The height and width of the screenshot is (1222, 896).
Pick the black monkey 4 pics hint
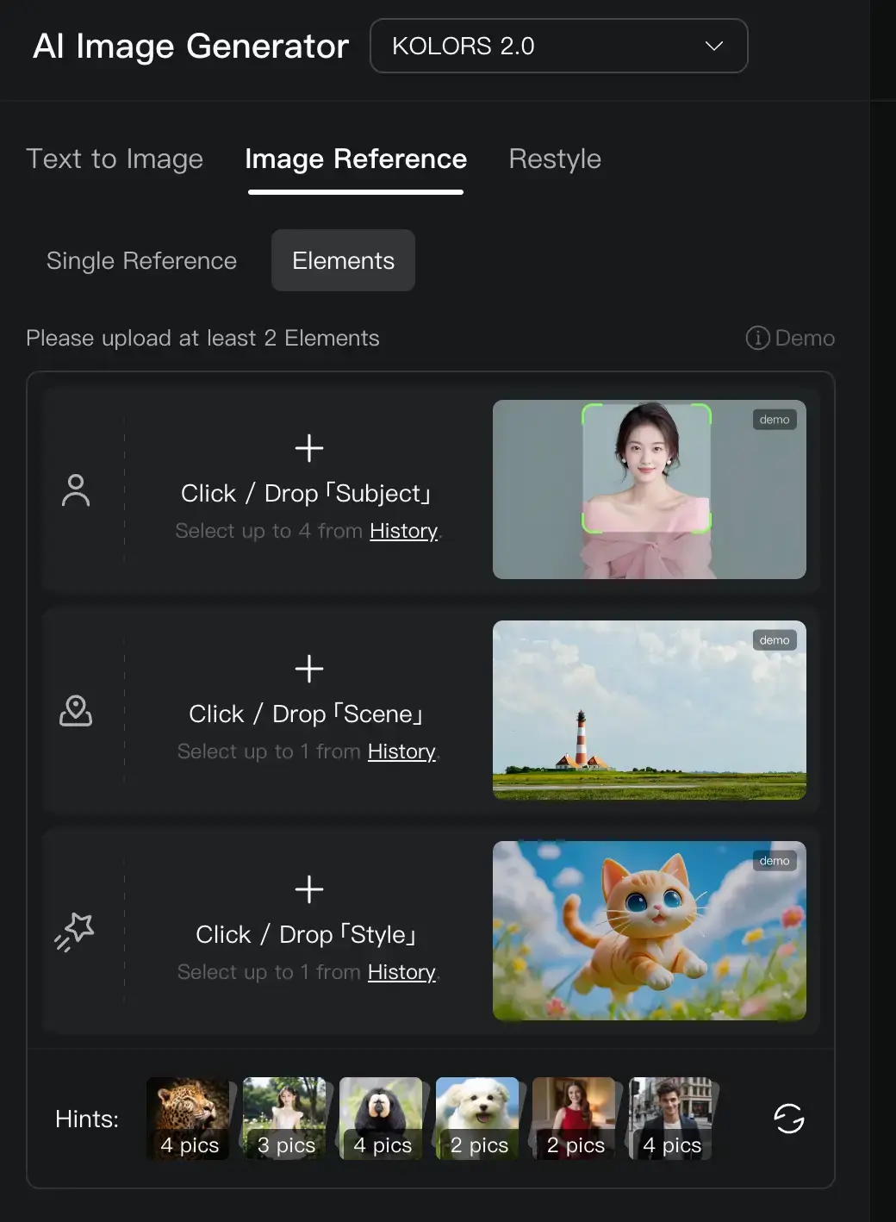[x=383, y=1119]
